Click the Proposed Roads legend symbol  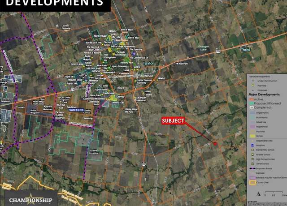coord(253,168)
